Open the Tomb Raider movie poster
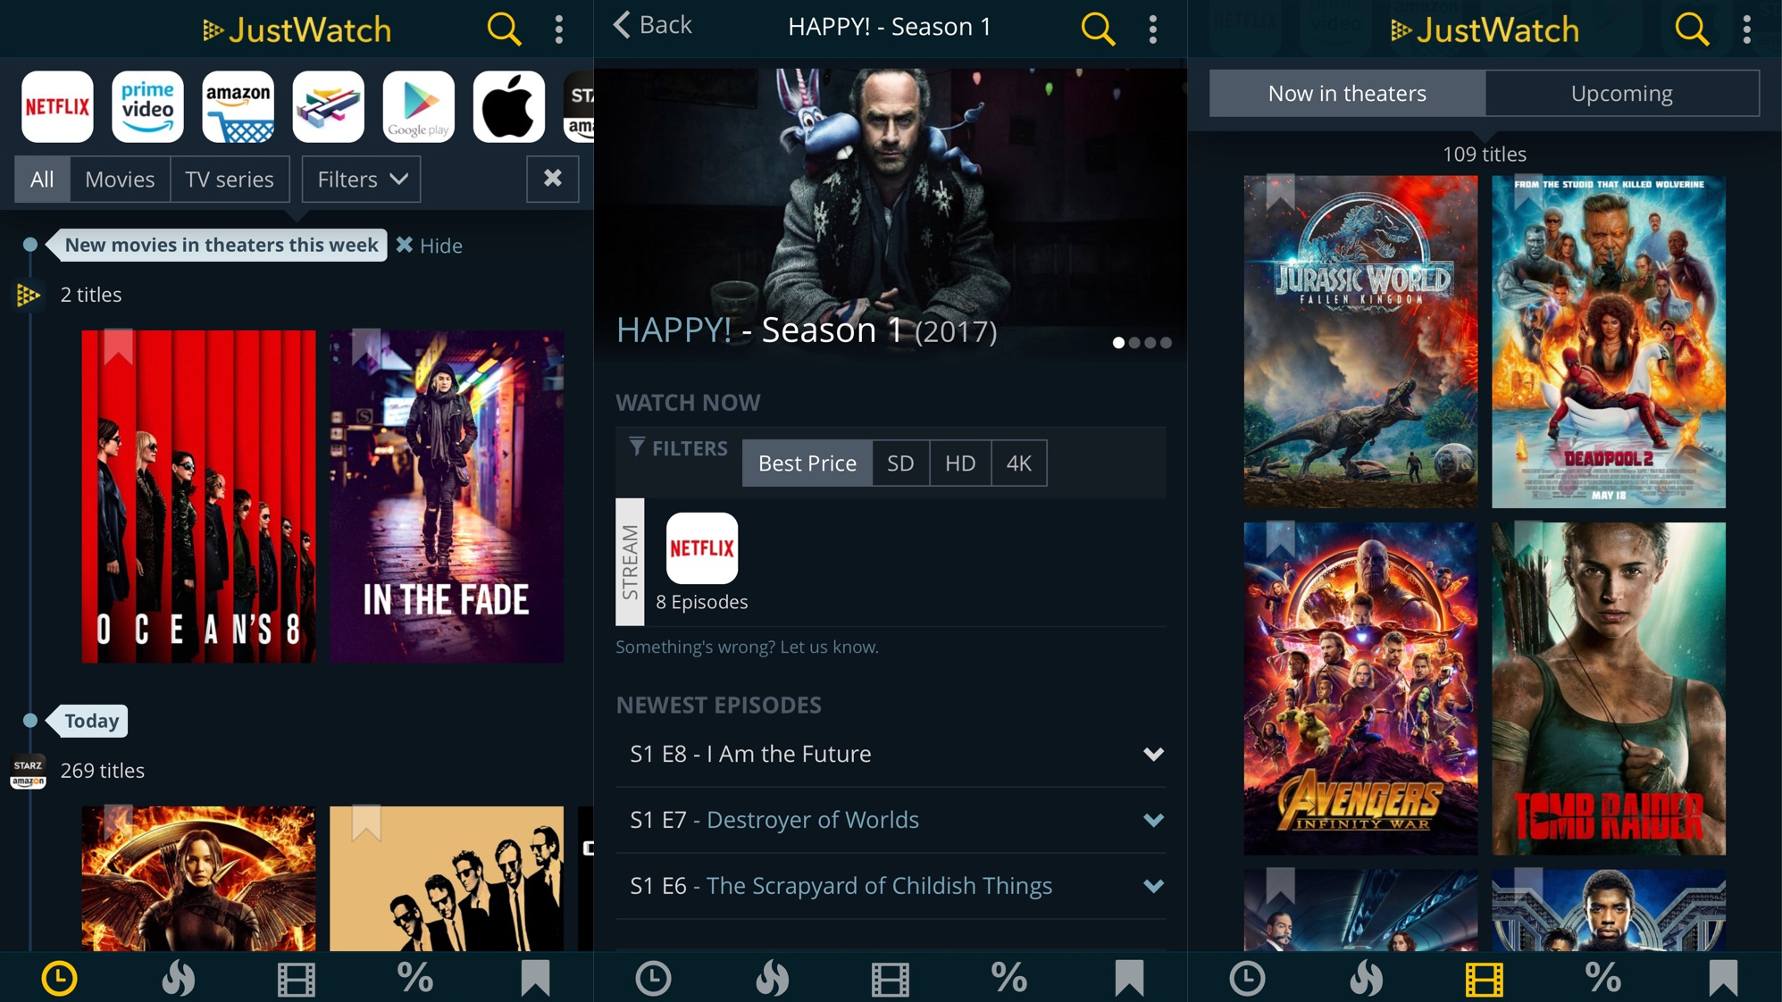 point(1608,689)
